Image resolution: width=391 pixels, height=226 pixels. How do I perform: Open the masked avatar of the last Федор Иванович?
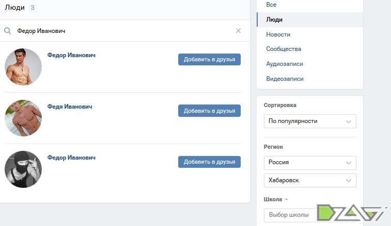tap(23, 169)
